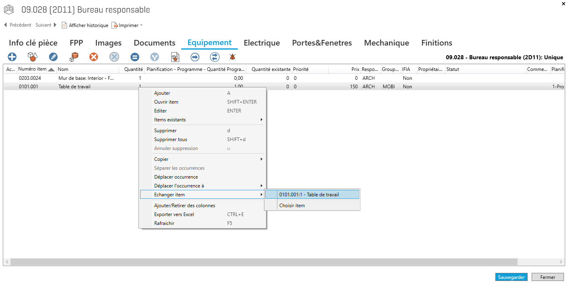Click the Fermer button
Screen dimensions: 568x285
(x=547, y=277)
